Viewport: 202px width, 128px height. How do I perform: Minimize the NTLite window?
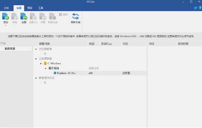tap(183, 2)
